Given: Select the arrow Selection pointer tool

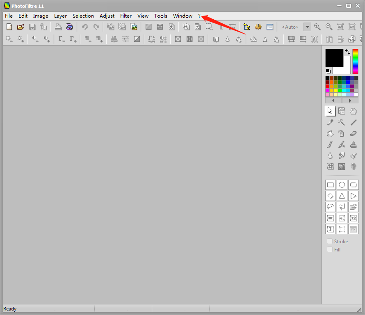Looking at the screenshot, I should [330, 111].
